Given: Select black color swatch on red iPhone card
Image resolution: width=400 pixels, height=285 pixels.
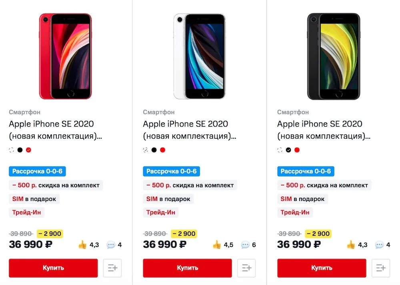Looking at the screenshot, I should click(20, 150).
